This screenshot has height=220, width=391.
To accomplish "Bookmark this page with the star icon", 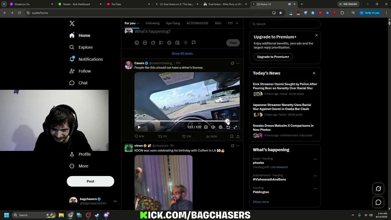I will coord(280,13).
